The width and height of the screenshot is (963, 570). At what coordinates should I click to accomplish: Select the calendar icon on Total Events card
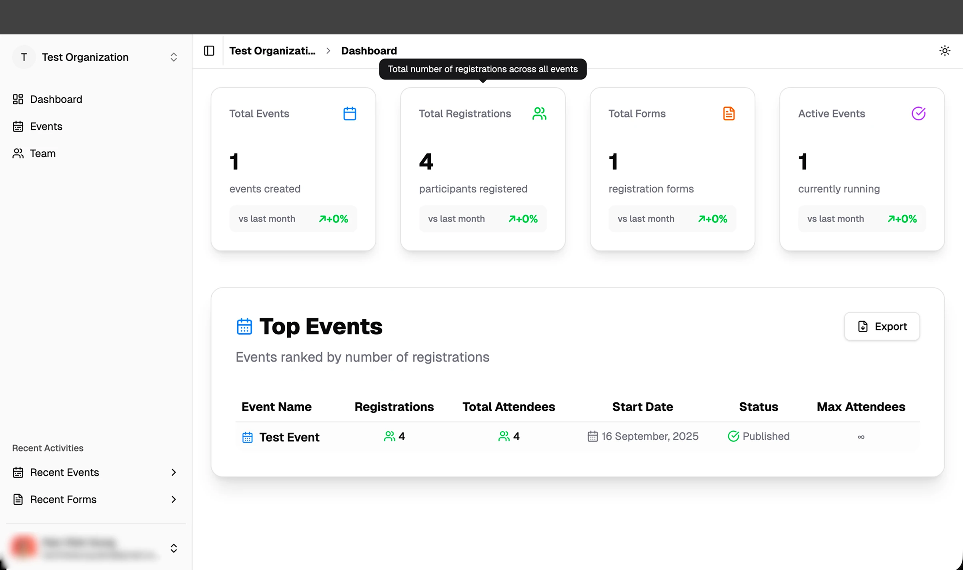(349, 113)
